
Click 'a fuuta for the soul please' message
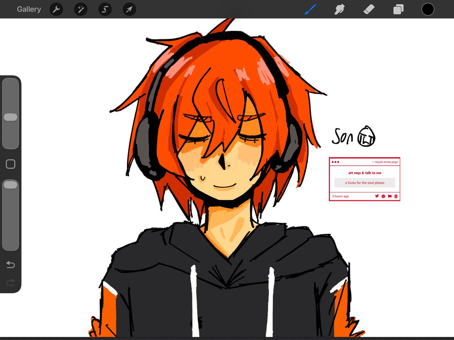coord(365,183)
